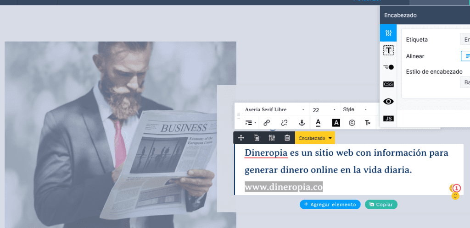Open the indent/list formatting dropdown
This screenshot has width=470, height=228.
pyautogui.click(x=251, y=123)
